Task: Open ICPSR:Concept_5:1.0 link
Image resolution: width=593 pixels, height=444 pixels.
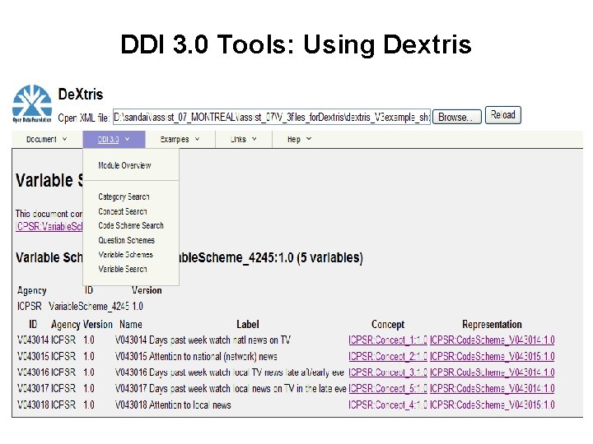Action: coord(388,388)
